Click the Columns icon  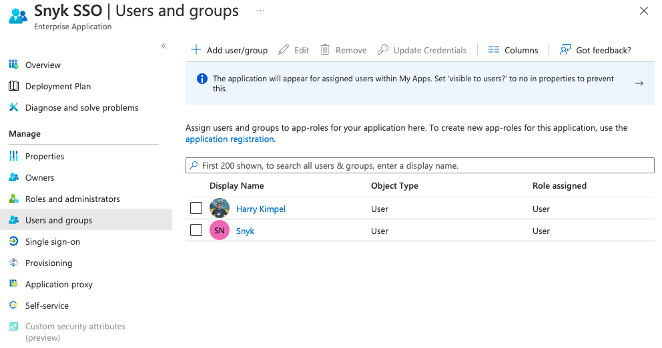point(494,50)
